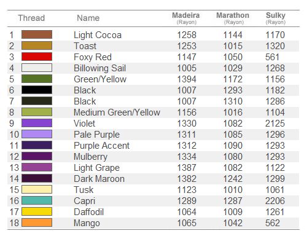Click the 'Daffodil' name
This screenshot has height=236, width=307.
point(89,212)
